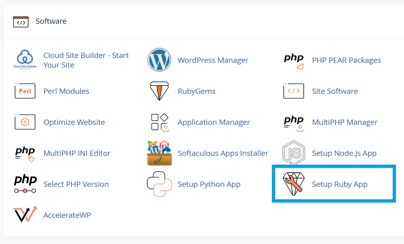
Task: Open the WordPress Manager link
Action: 213,60
